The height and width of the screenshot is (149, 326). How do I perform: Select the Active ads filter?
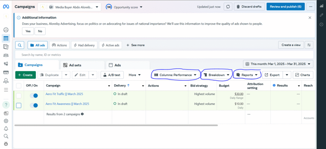point(110,45)
